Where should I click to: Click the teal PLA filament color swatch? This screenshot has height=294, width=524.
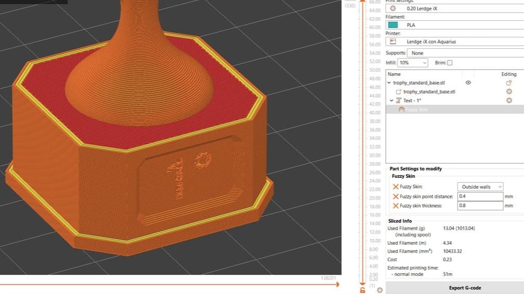point(393,25)
